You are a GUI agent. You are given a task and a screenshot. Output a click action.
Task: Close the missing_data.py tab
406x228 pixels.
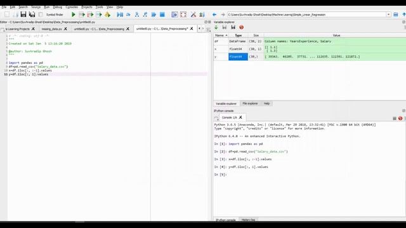click(65, 29)
